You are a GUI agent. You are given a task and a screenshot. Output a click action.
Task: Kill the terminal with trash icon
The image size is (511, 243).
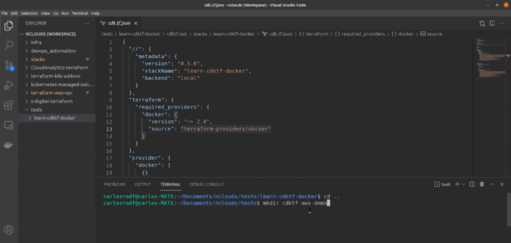pos(482,184)
